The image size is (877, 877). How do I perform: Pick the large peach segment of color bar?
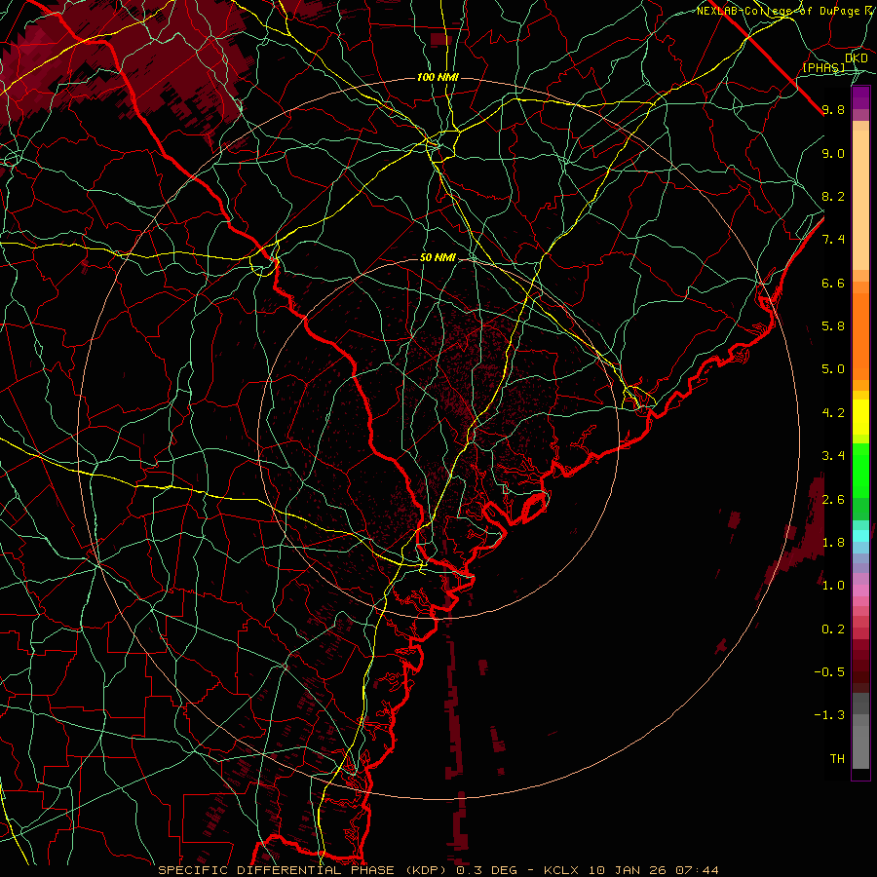click(860, 200)
